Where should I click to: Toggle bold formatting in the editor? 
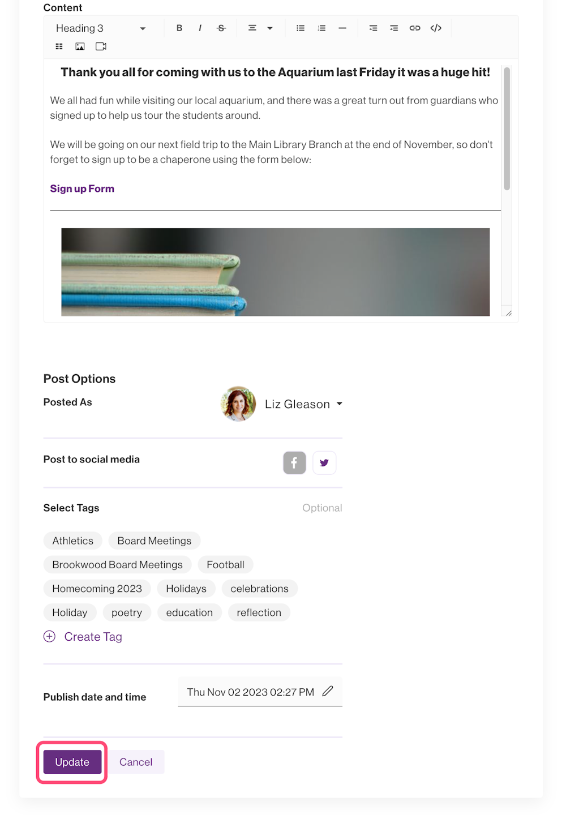coord(179,28)
